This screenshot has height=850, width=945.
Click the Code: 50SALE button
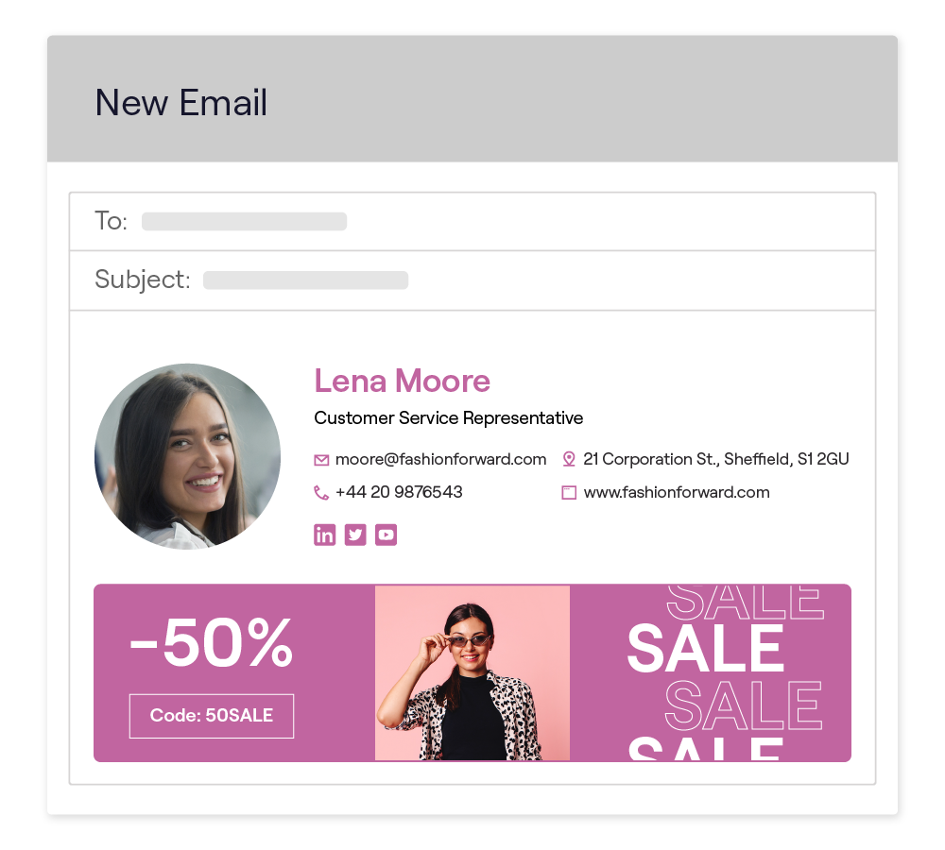(x=212, y=716)
